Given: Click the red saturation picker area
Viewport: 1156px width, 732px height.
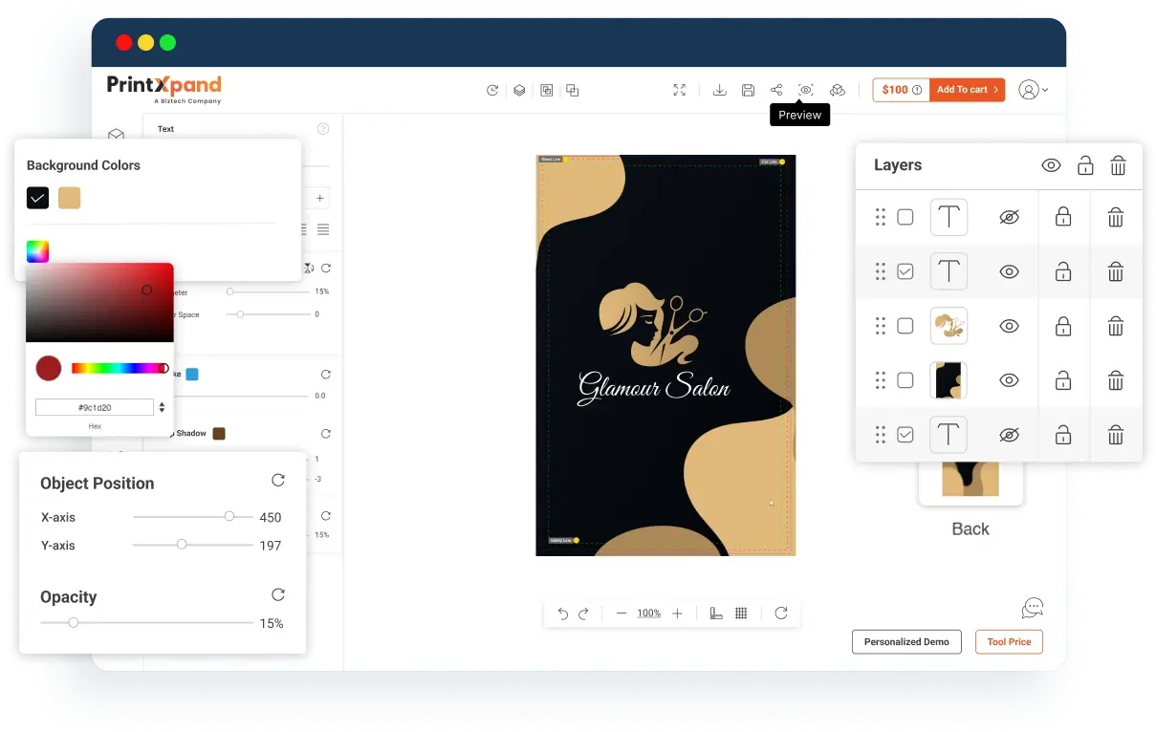Looking at the screenshot, I should pos(99,302).
